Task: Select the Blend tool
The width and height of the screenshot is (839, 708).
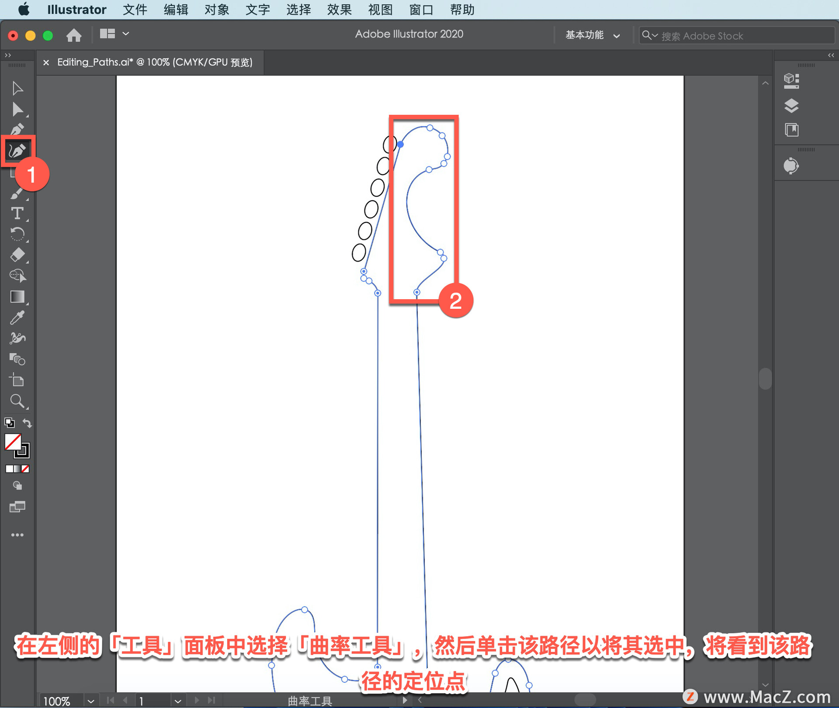Action: pos(17,359)
